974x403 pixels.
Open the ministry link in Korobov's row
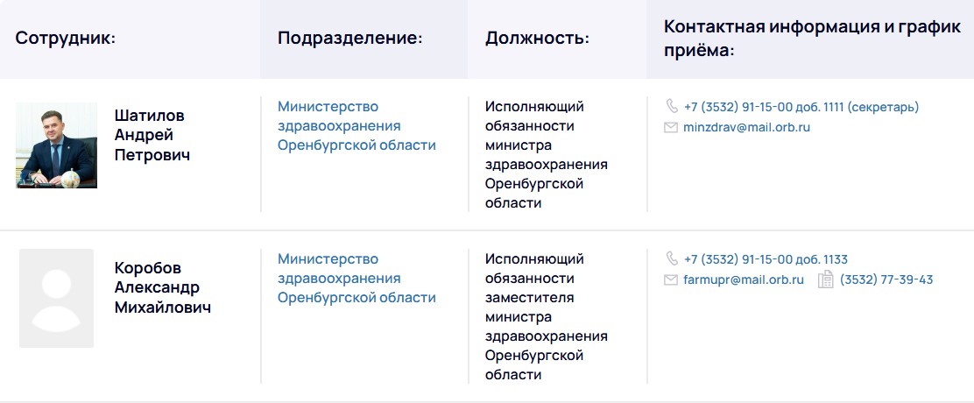(x=356, y=278)
